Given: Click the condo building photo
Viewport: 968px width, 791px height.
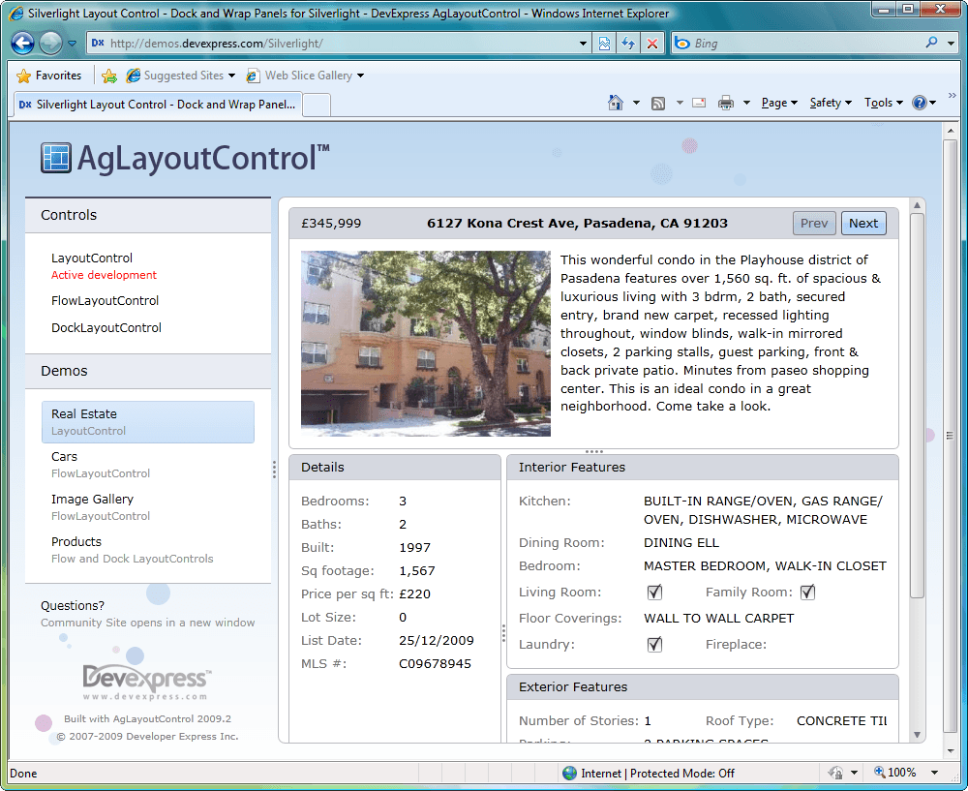Looking at the screenshot, I should coord(425,344).
